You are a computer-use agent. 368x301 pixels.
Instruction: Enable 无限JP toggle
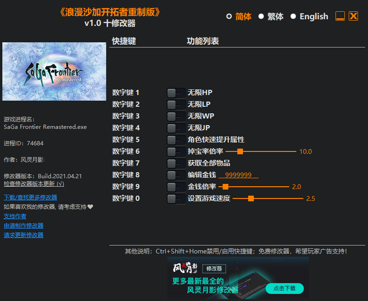coord(176,128)
